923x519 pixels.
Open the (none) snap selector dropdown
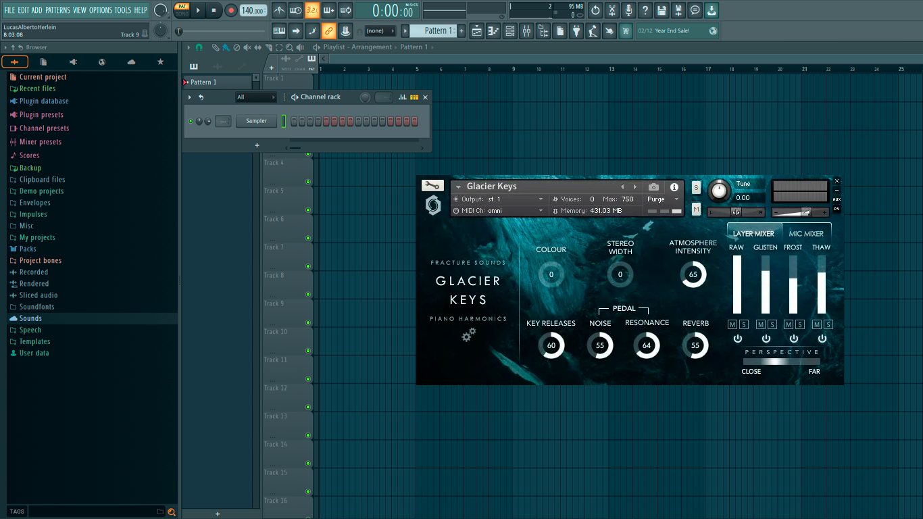380,31
